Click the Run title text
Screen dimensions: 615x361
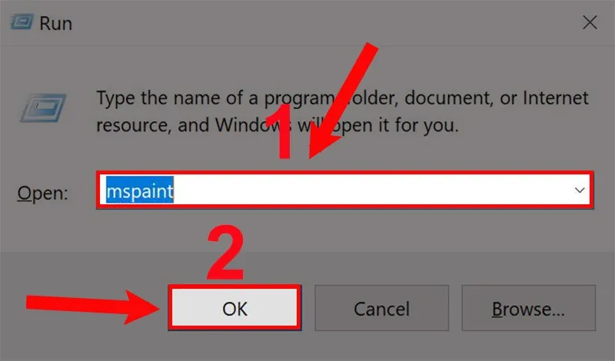(x=55, y=24)
